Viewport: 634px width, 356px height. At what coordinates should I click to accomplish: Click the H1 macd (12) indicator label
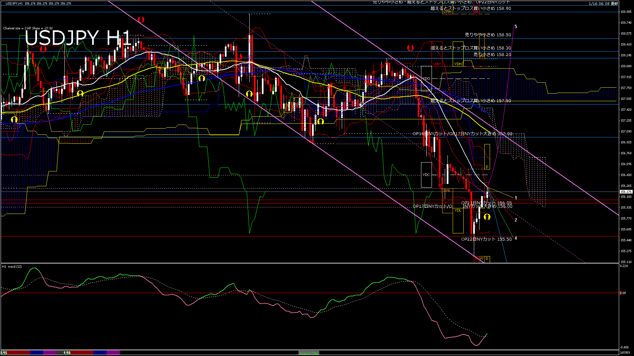(x=12, y=266)
